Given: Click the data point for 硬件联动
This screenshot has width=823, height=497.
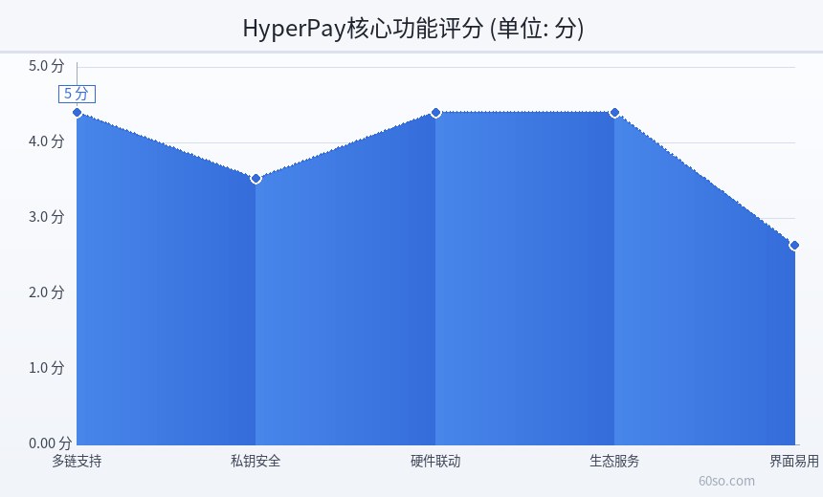Looking at the screenshot, I should (435, 113).
